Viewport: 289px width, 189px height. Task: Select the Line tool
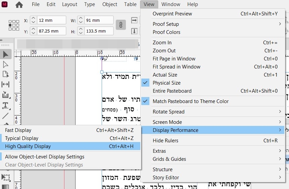click(5, 116)
